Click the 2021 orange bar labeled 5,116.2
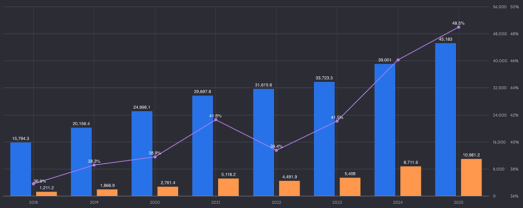Viewport: 523px width, 208px height. (228, 187)
